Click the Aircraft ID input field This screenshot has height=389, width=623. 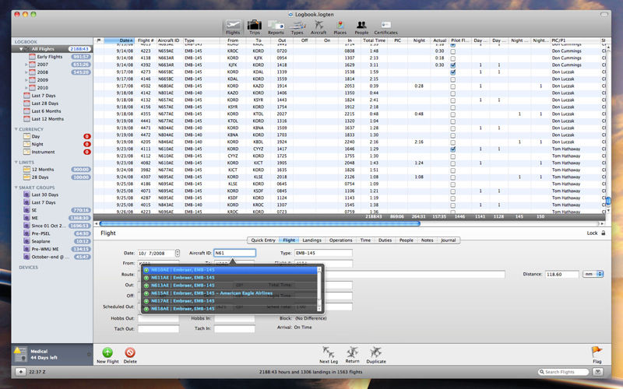click(234, 253)
